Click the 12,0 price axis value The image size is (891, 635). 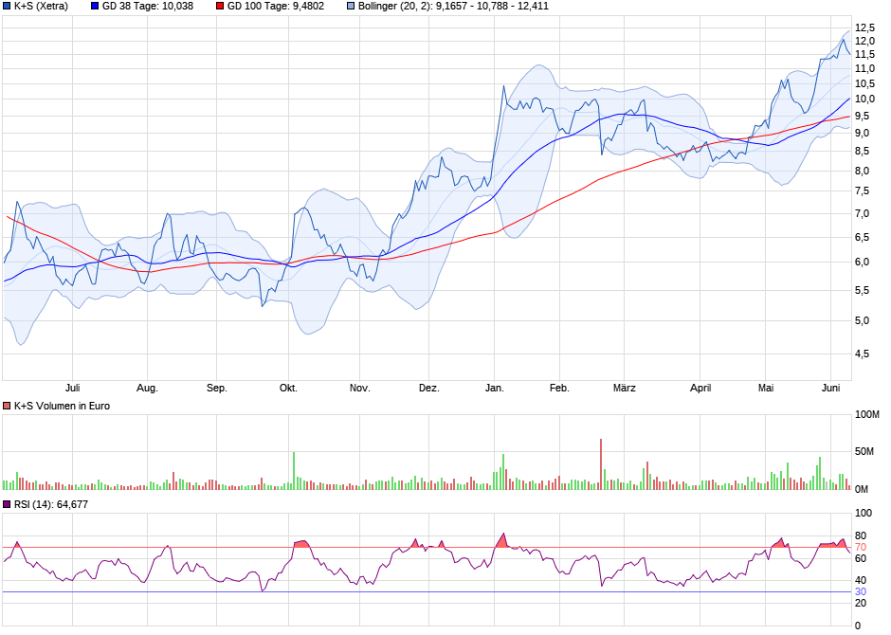pos(864,41)
